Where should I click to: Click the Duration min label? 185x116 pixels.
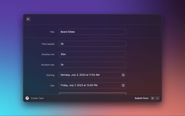[x=48, y=54]
